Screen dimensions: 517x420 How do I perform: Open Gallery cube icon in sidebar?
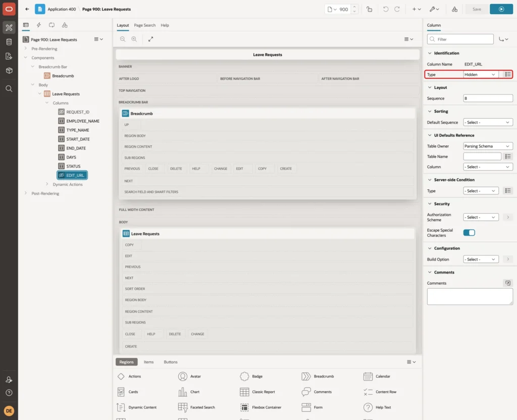click(9, 71)
